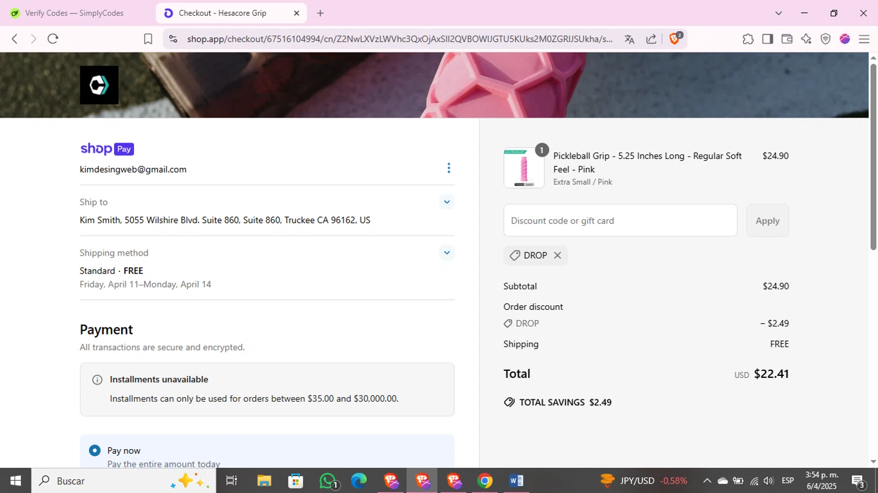Switch to the Verify Codes SimplyCodes tab
Screen dimensions: 878x493
click(74, 13)
